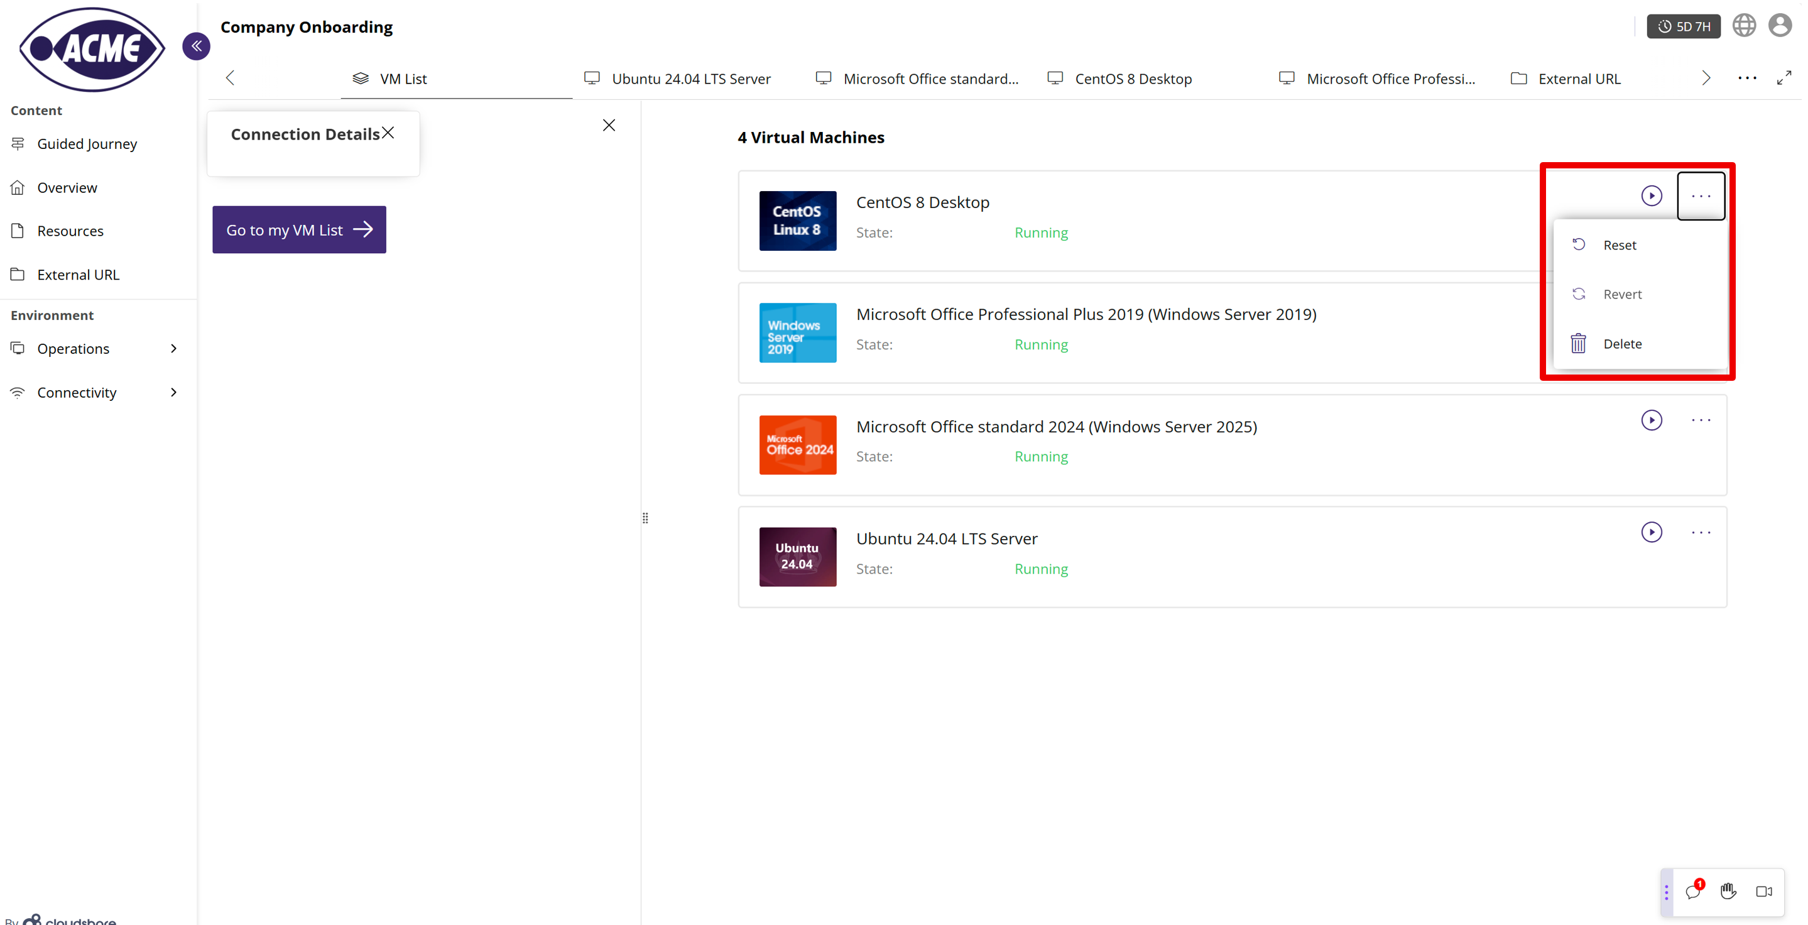
Task: Click the globe language icon in top bar
Action: 1744,25
